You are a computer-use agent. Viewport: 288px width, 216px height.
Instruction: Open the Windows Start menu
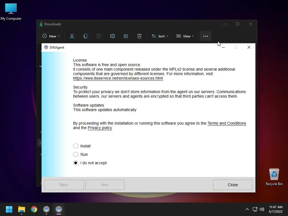coord(9,209)
